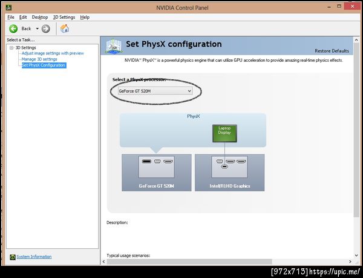Open the Edit menu

click(23, 17)
